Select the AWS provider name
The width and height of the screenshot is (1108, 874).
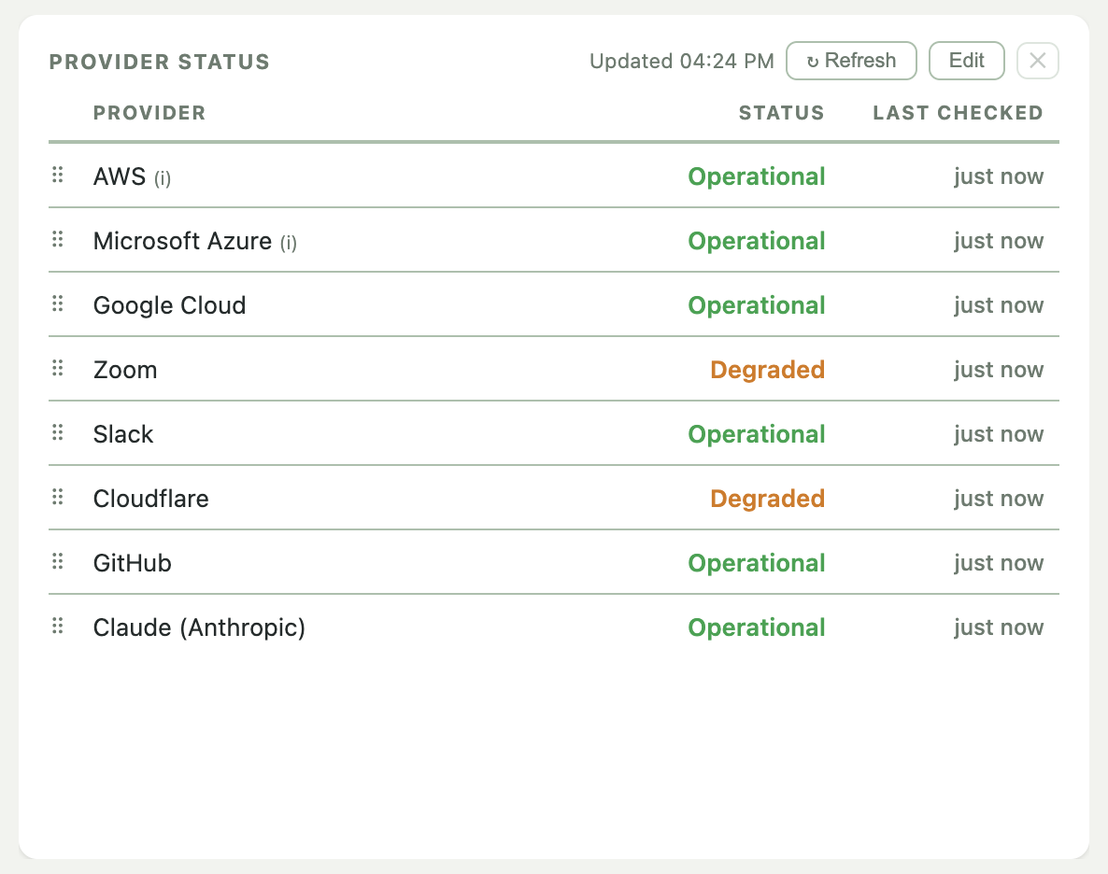[120, 176]
